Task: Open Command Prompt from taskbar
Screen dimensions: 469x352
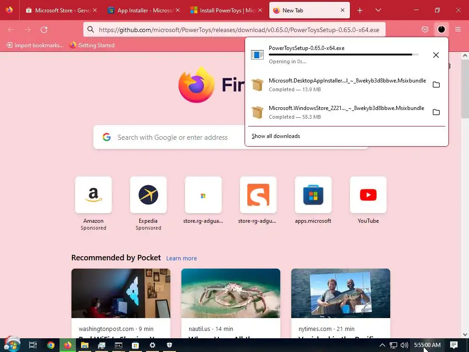Action: tap(119, 345)
